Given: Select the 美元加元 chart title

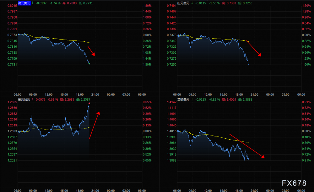Looking at the screenshot, I should click(24, 99).
